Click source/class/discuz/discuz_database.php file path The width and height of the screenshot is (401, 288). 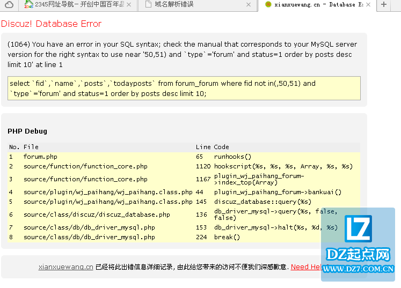(97, 215)
